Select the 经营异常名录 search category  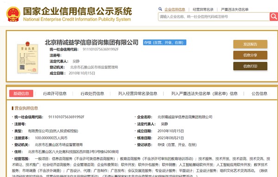coord(203,9)
